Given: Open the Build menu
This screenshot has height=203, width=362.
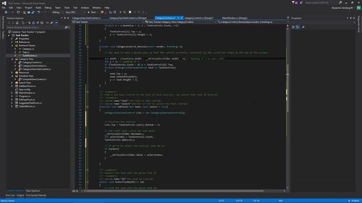Looking at the screenshot, I should point(38,7).
